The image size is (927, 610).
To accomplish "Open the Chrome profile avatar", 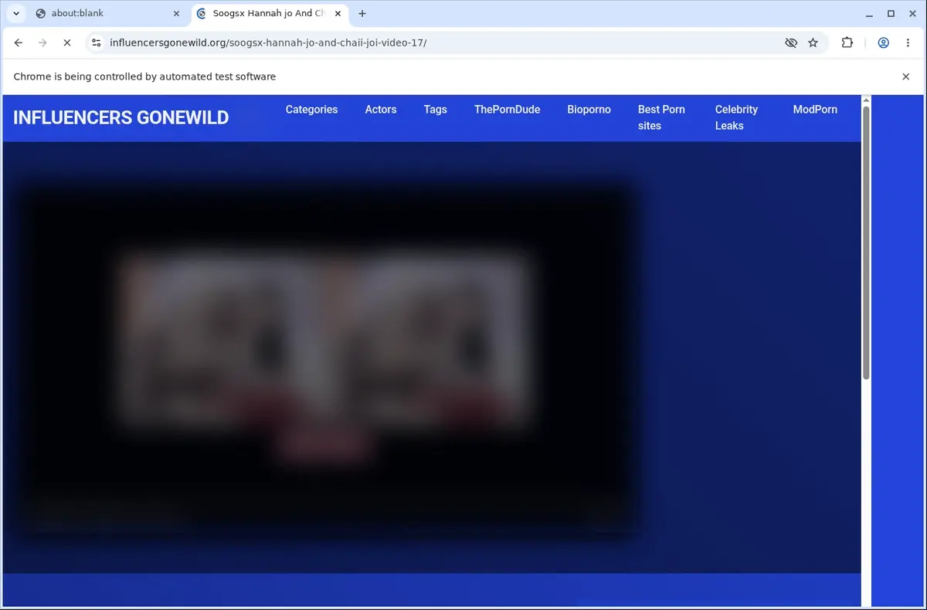I will 883,43.
